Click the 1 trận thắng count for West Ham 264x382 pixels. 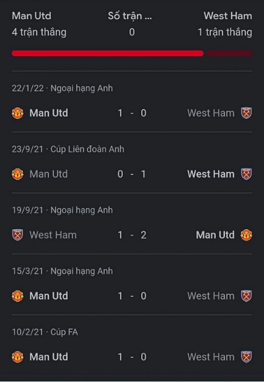click(224, 32)
